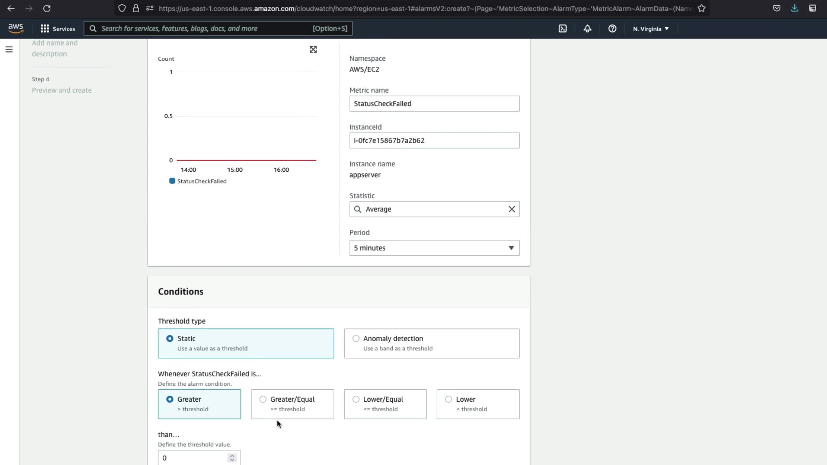Toggle StatusCheckFailed legend color swatch
This screenshot has height=465, width=827.
(x=172, y=181)
